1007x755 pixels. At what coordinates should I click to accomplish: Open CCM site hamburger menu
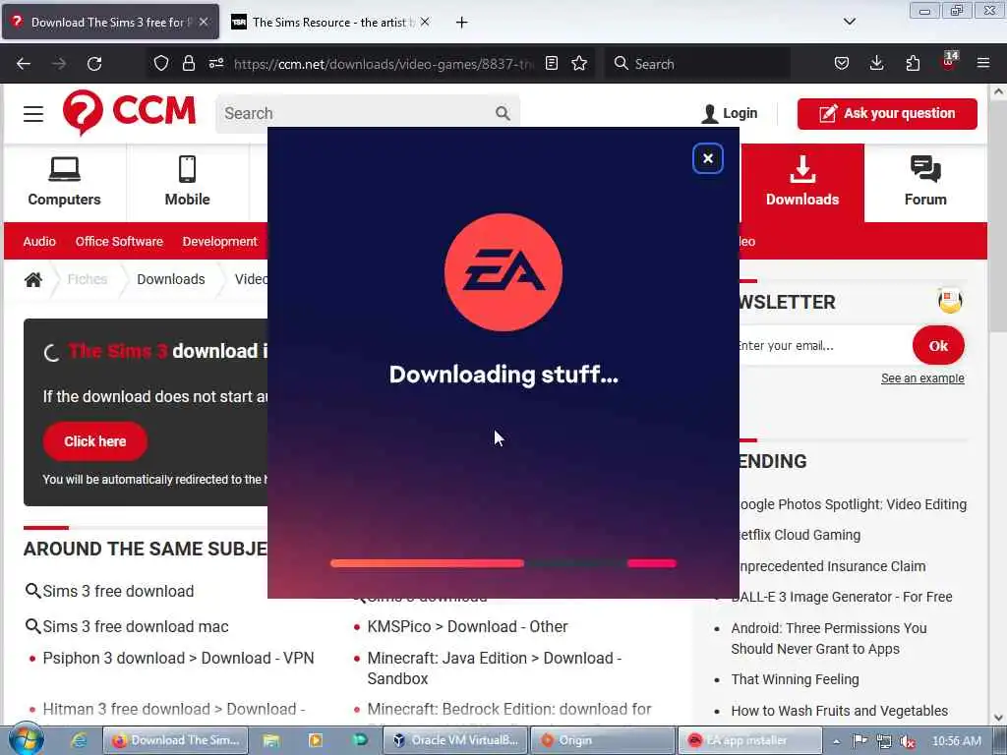point(33,114)
